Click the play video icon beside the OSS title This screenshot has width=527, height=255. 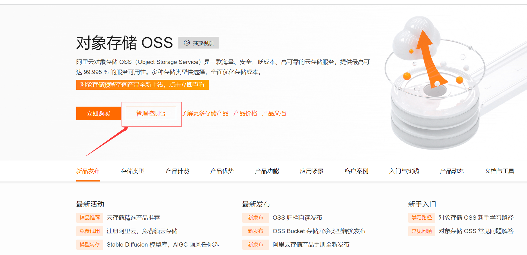[x=186, y=43]
